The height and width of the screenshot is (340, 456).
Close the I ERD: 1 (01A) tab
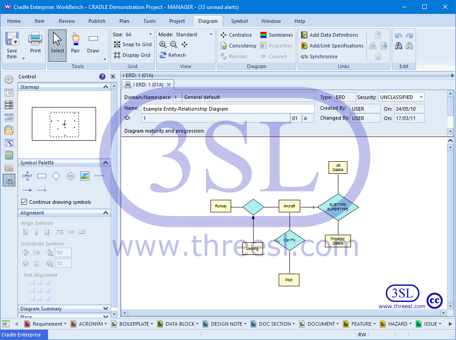pyautogui.click(x=169, y=85)
